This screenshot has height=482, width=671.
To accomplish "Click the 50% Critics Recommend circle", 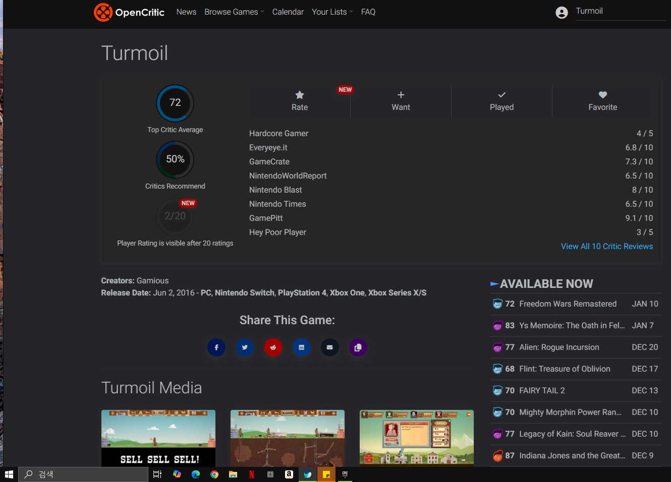I will pyautogui.click(x=175, y=159).
